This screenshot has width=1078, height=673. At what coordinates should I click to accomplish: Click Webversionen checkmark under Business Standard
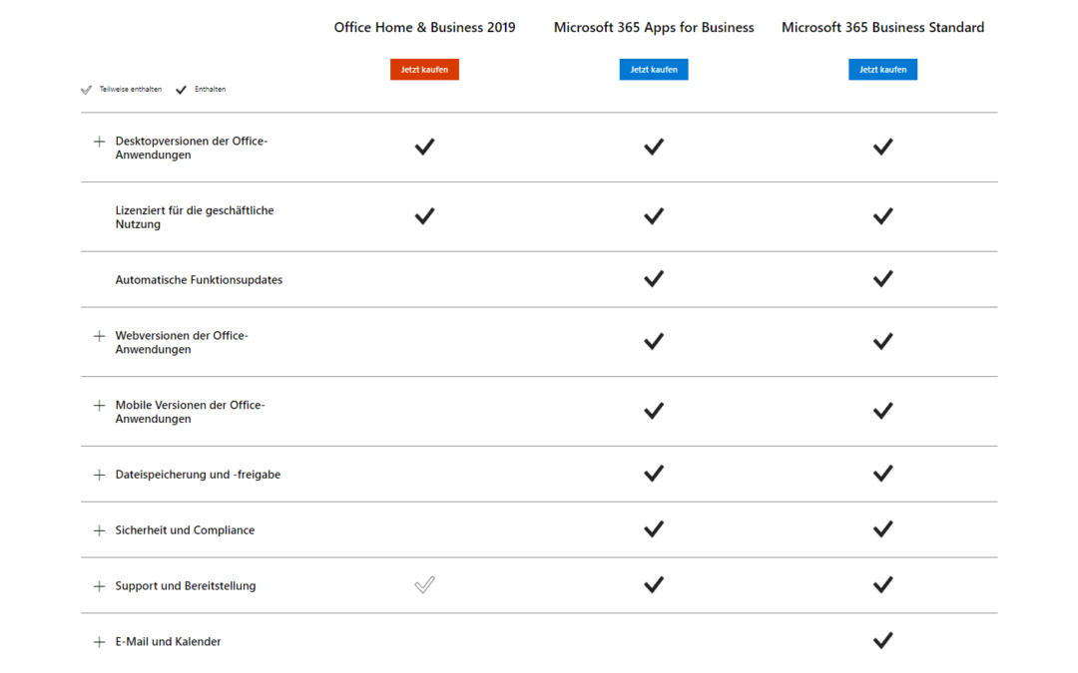pyautogui.click(x=882, y=341)
